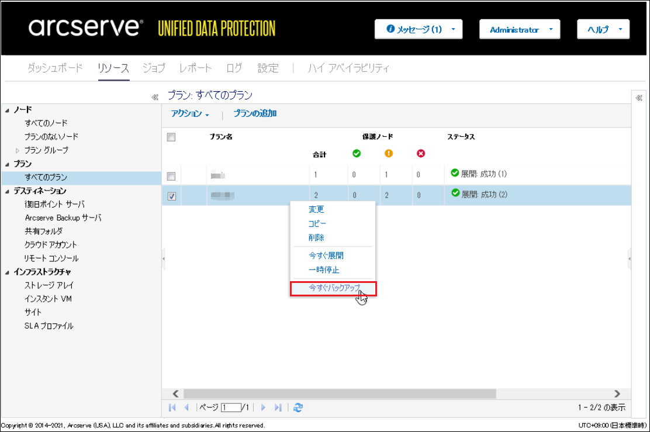This screenshot has width=650, height=432.
Task: Switch to the 設定 tab
Action: [x=268, y=68]
